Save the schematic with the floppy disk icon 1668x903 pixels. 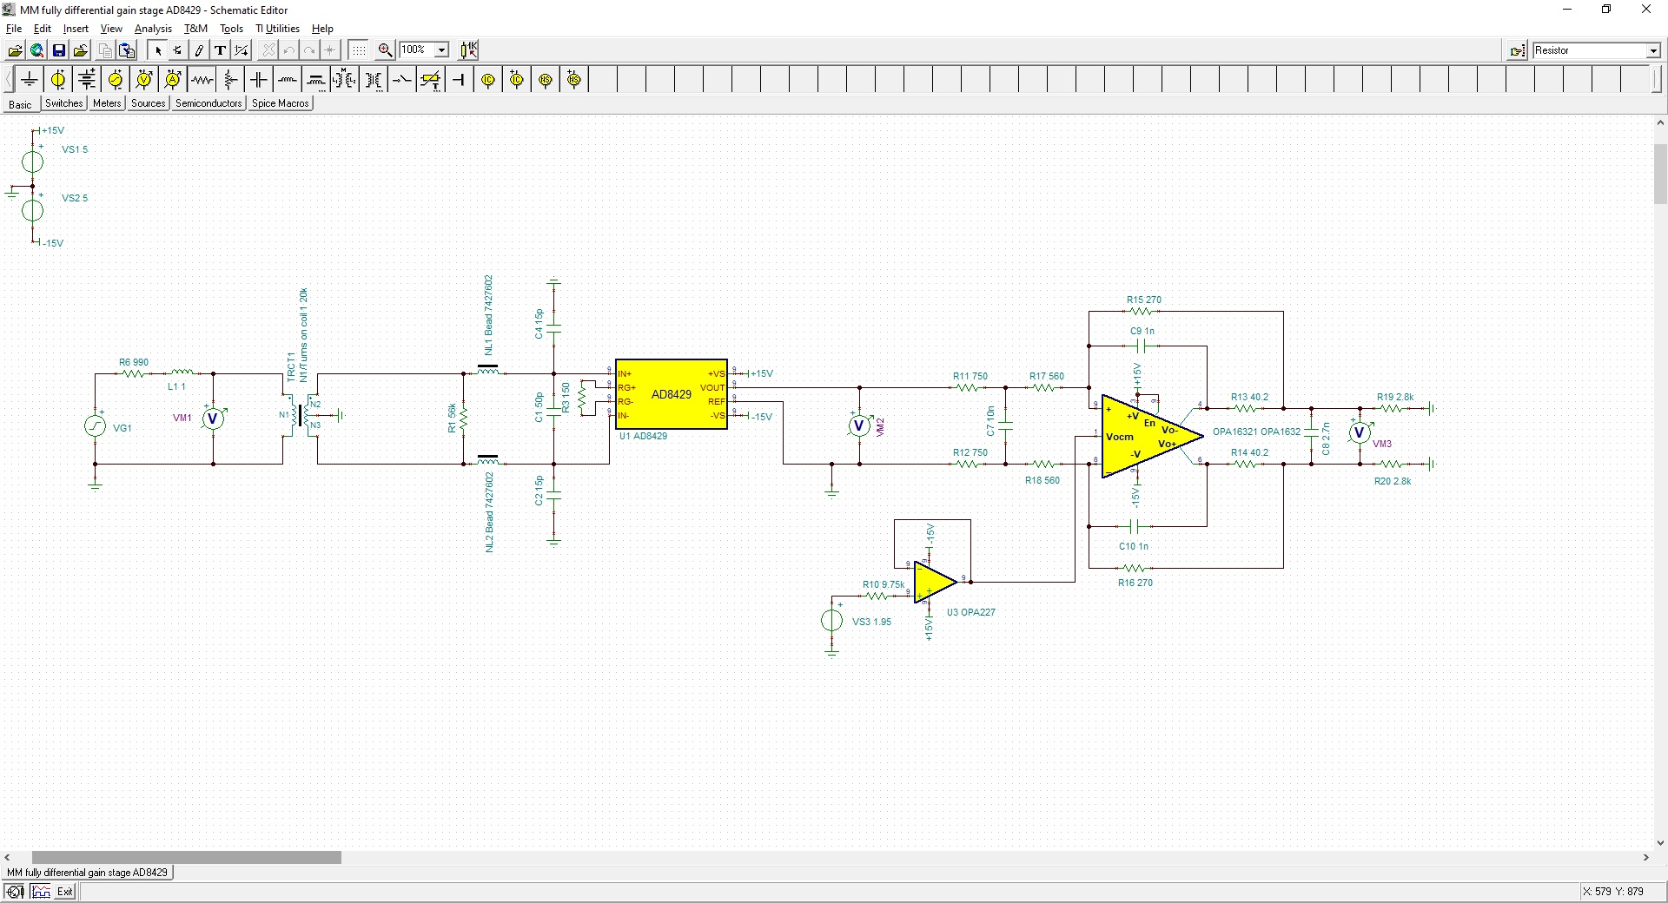point(58,50)
